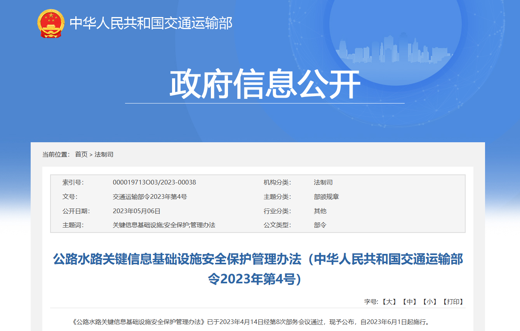Select the index number 000019713O03/2023-00038
520x331 pixels.
[x=154, y=182]
